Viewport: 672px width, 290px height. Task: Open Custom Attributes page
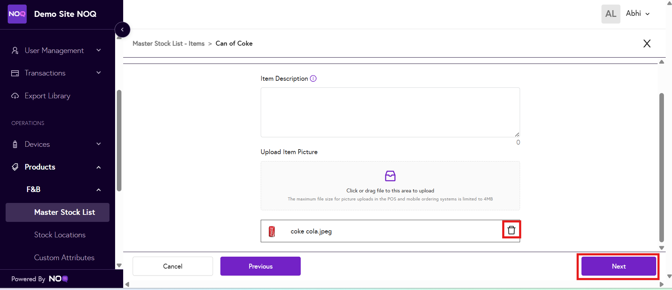[64, 258]
